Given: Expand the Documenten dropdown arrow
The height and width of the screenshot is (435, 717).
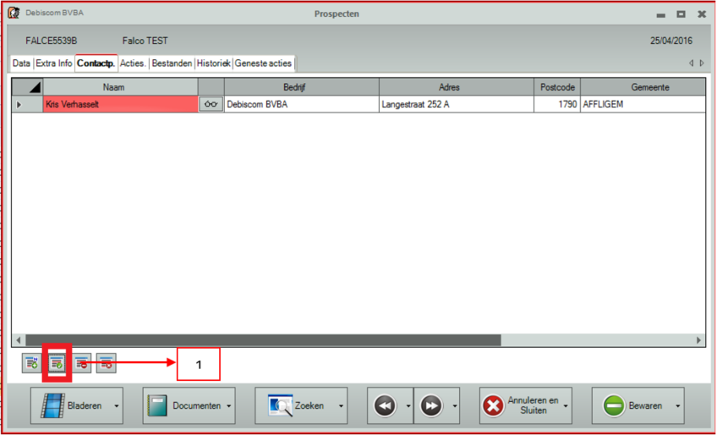Looking at the screenshot, I should pyautogui.click(x=229, y=407).
